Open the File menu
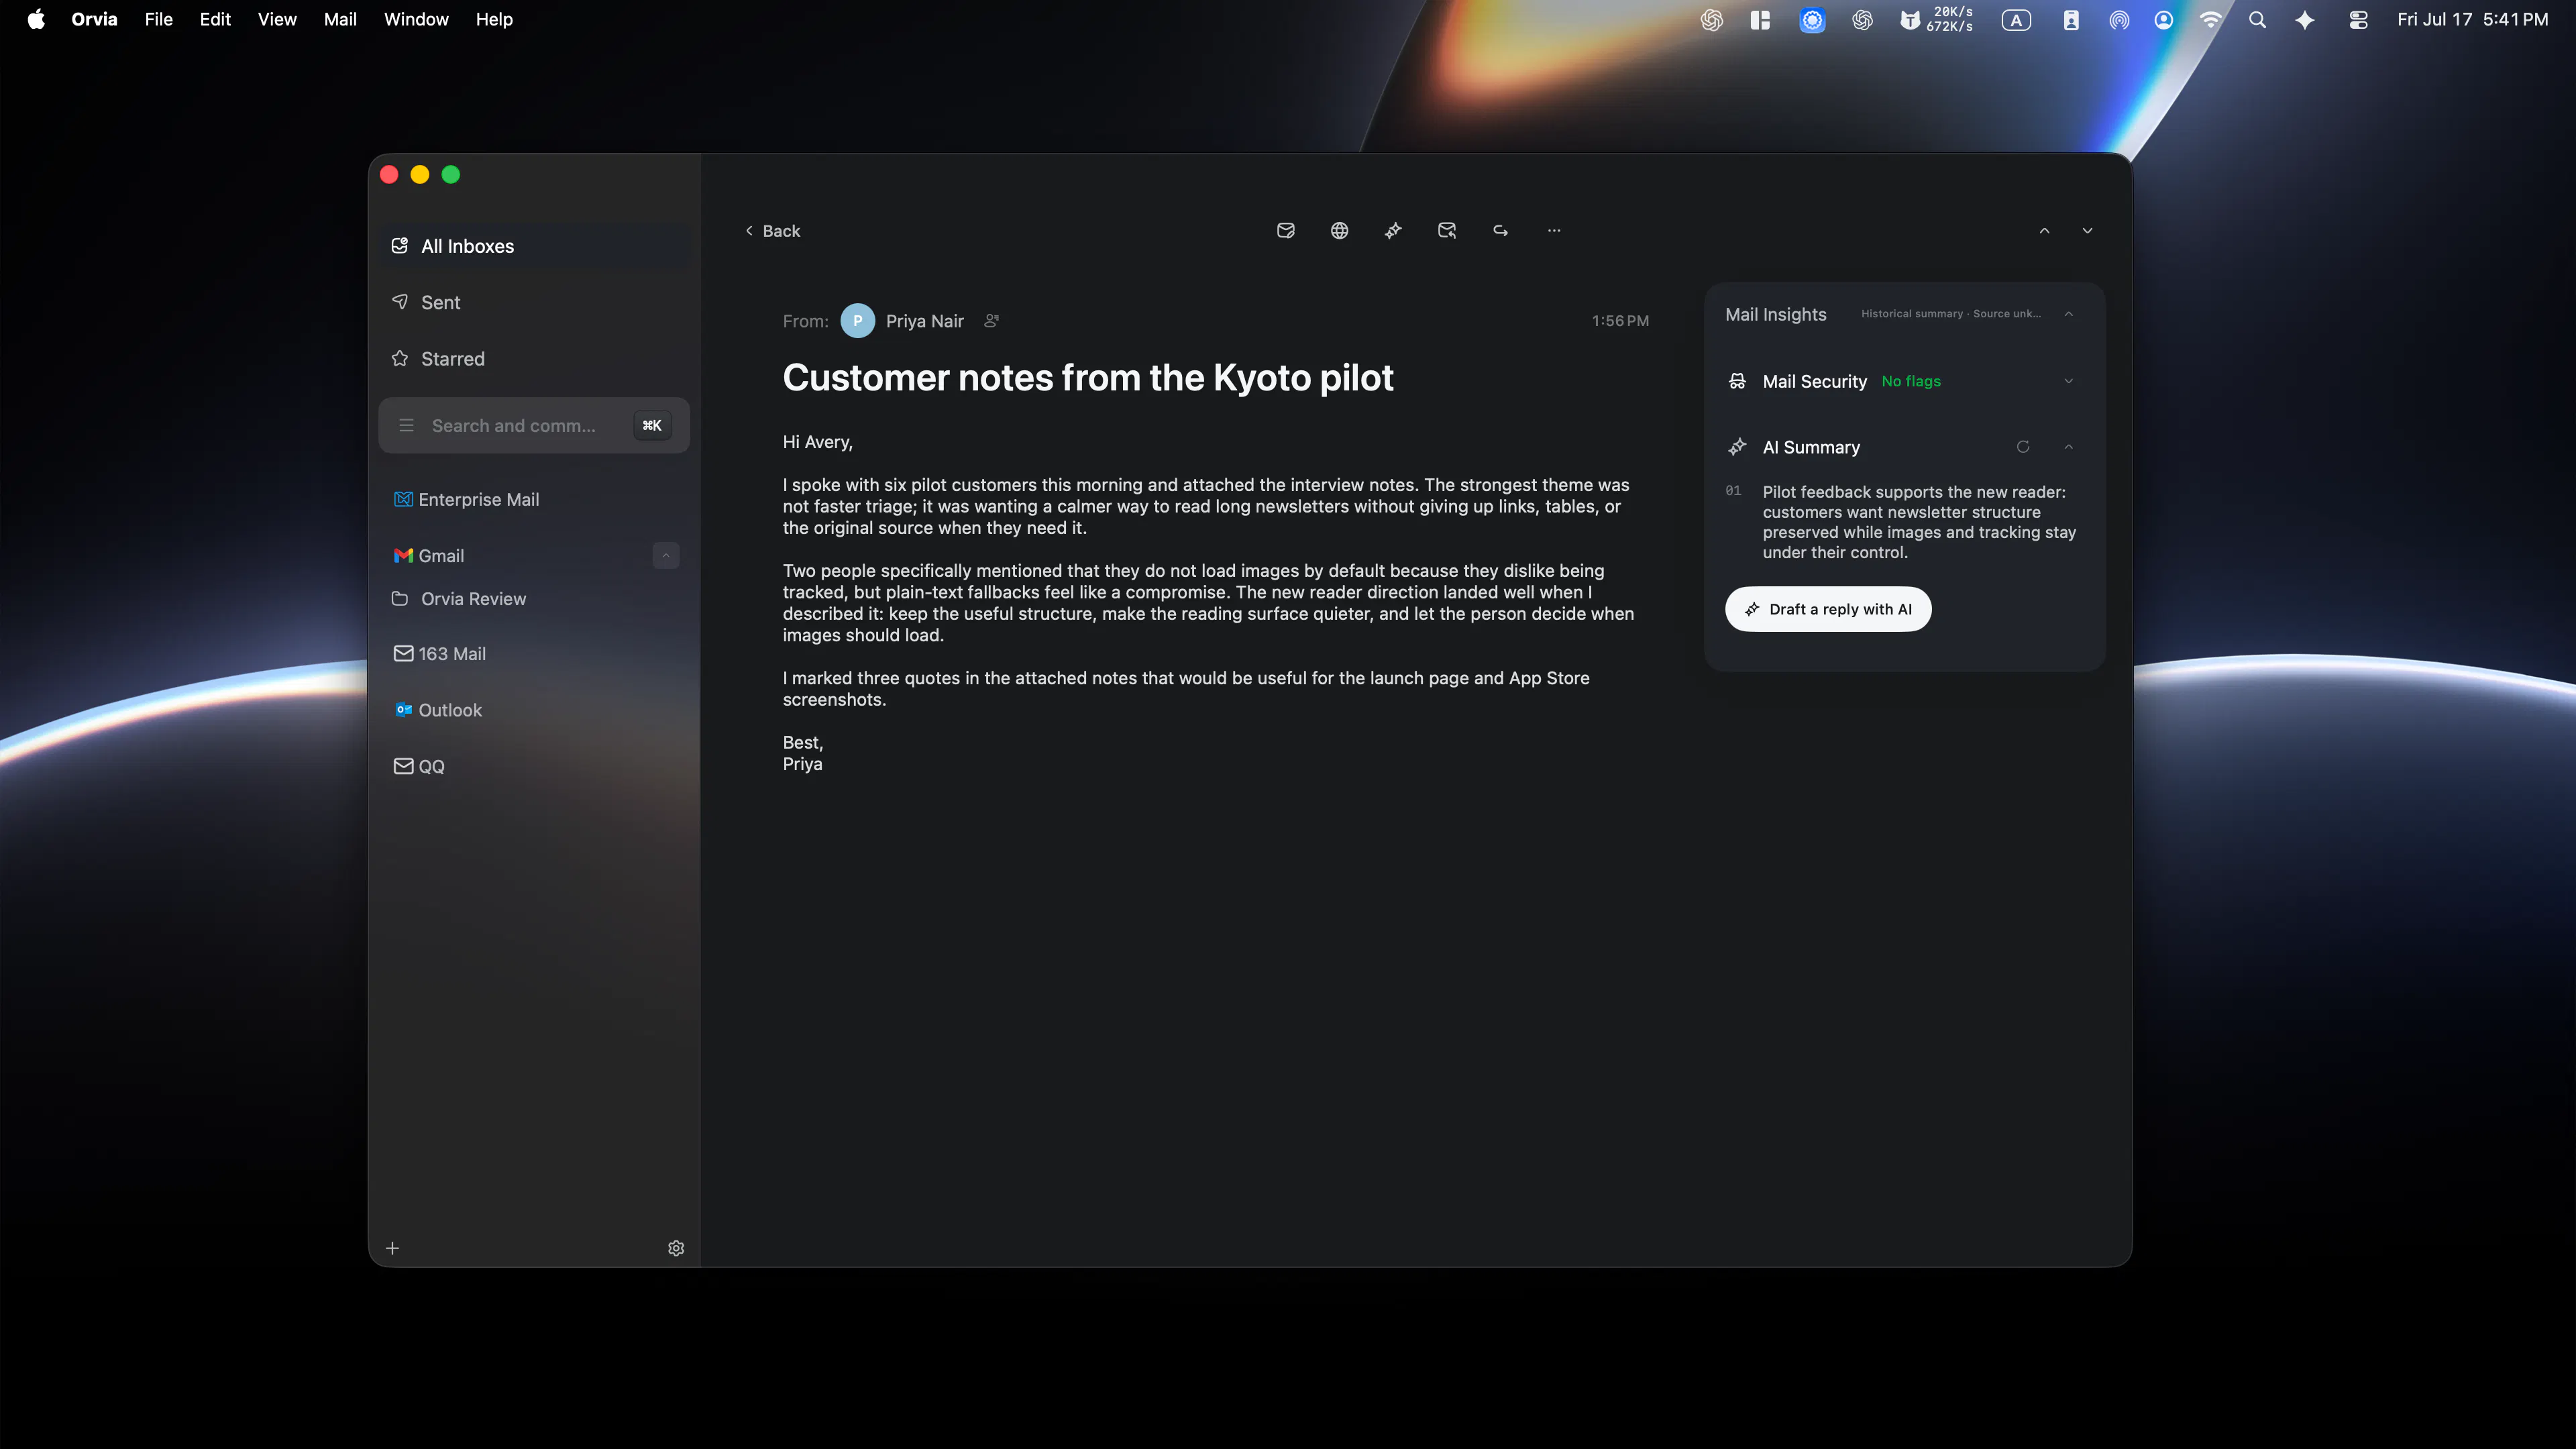This screenshot has height=1449, width=2576. [158, 20]
